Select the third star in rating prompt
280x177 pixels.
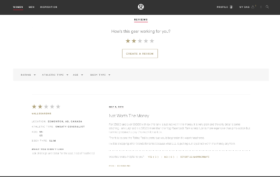tap(140, 41)
